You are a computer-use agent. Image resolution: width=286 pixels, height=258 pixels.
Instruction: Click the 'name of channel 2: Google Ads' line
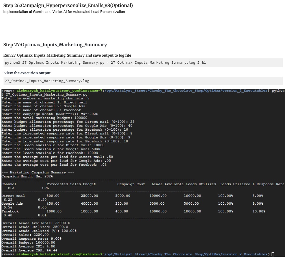[43, 106]
